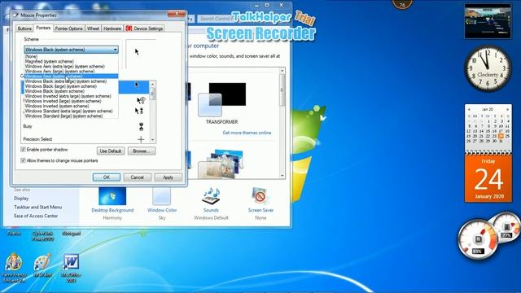Screen dimensions: 521x293
Task: Click next month arrow on calendar gadget
Action: (x=508, y=109)
